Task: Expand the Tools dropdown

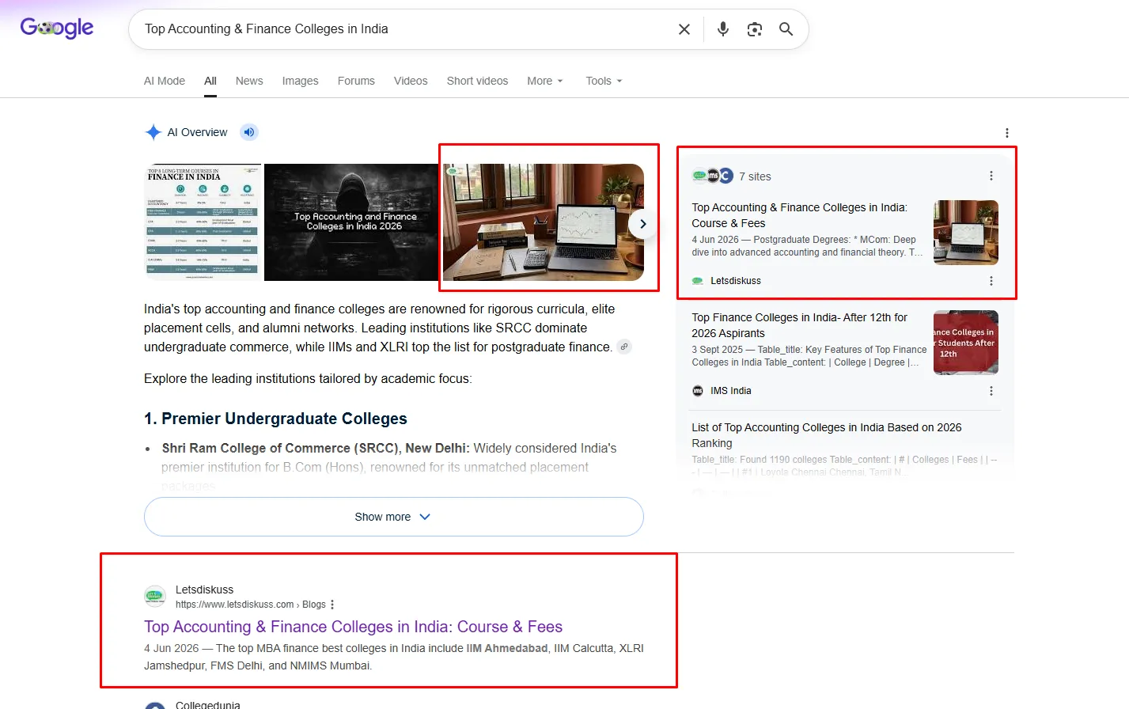Action: pos(604,81)
